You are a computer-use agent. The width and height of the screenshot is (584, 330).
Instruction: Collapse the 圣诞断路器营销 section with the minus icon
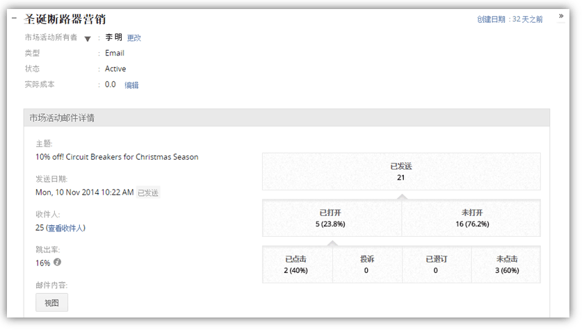tap(15, 19)
